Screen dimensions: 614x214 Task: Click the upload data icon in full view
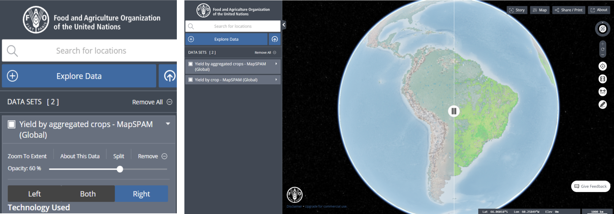click(x=275, y=39)
